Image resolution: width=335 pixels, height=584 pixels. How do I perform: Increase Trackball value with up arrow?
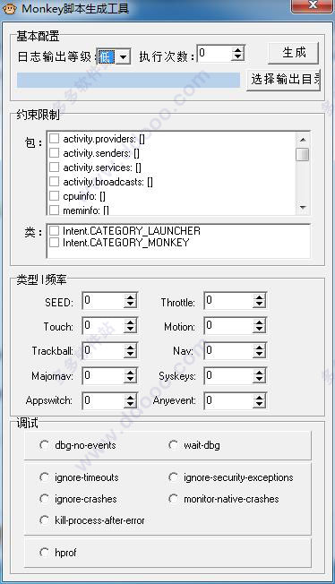[x=130, y=347]
